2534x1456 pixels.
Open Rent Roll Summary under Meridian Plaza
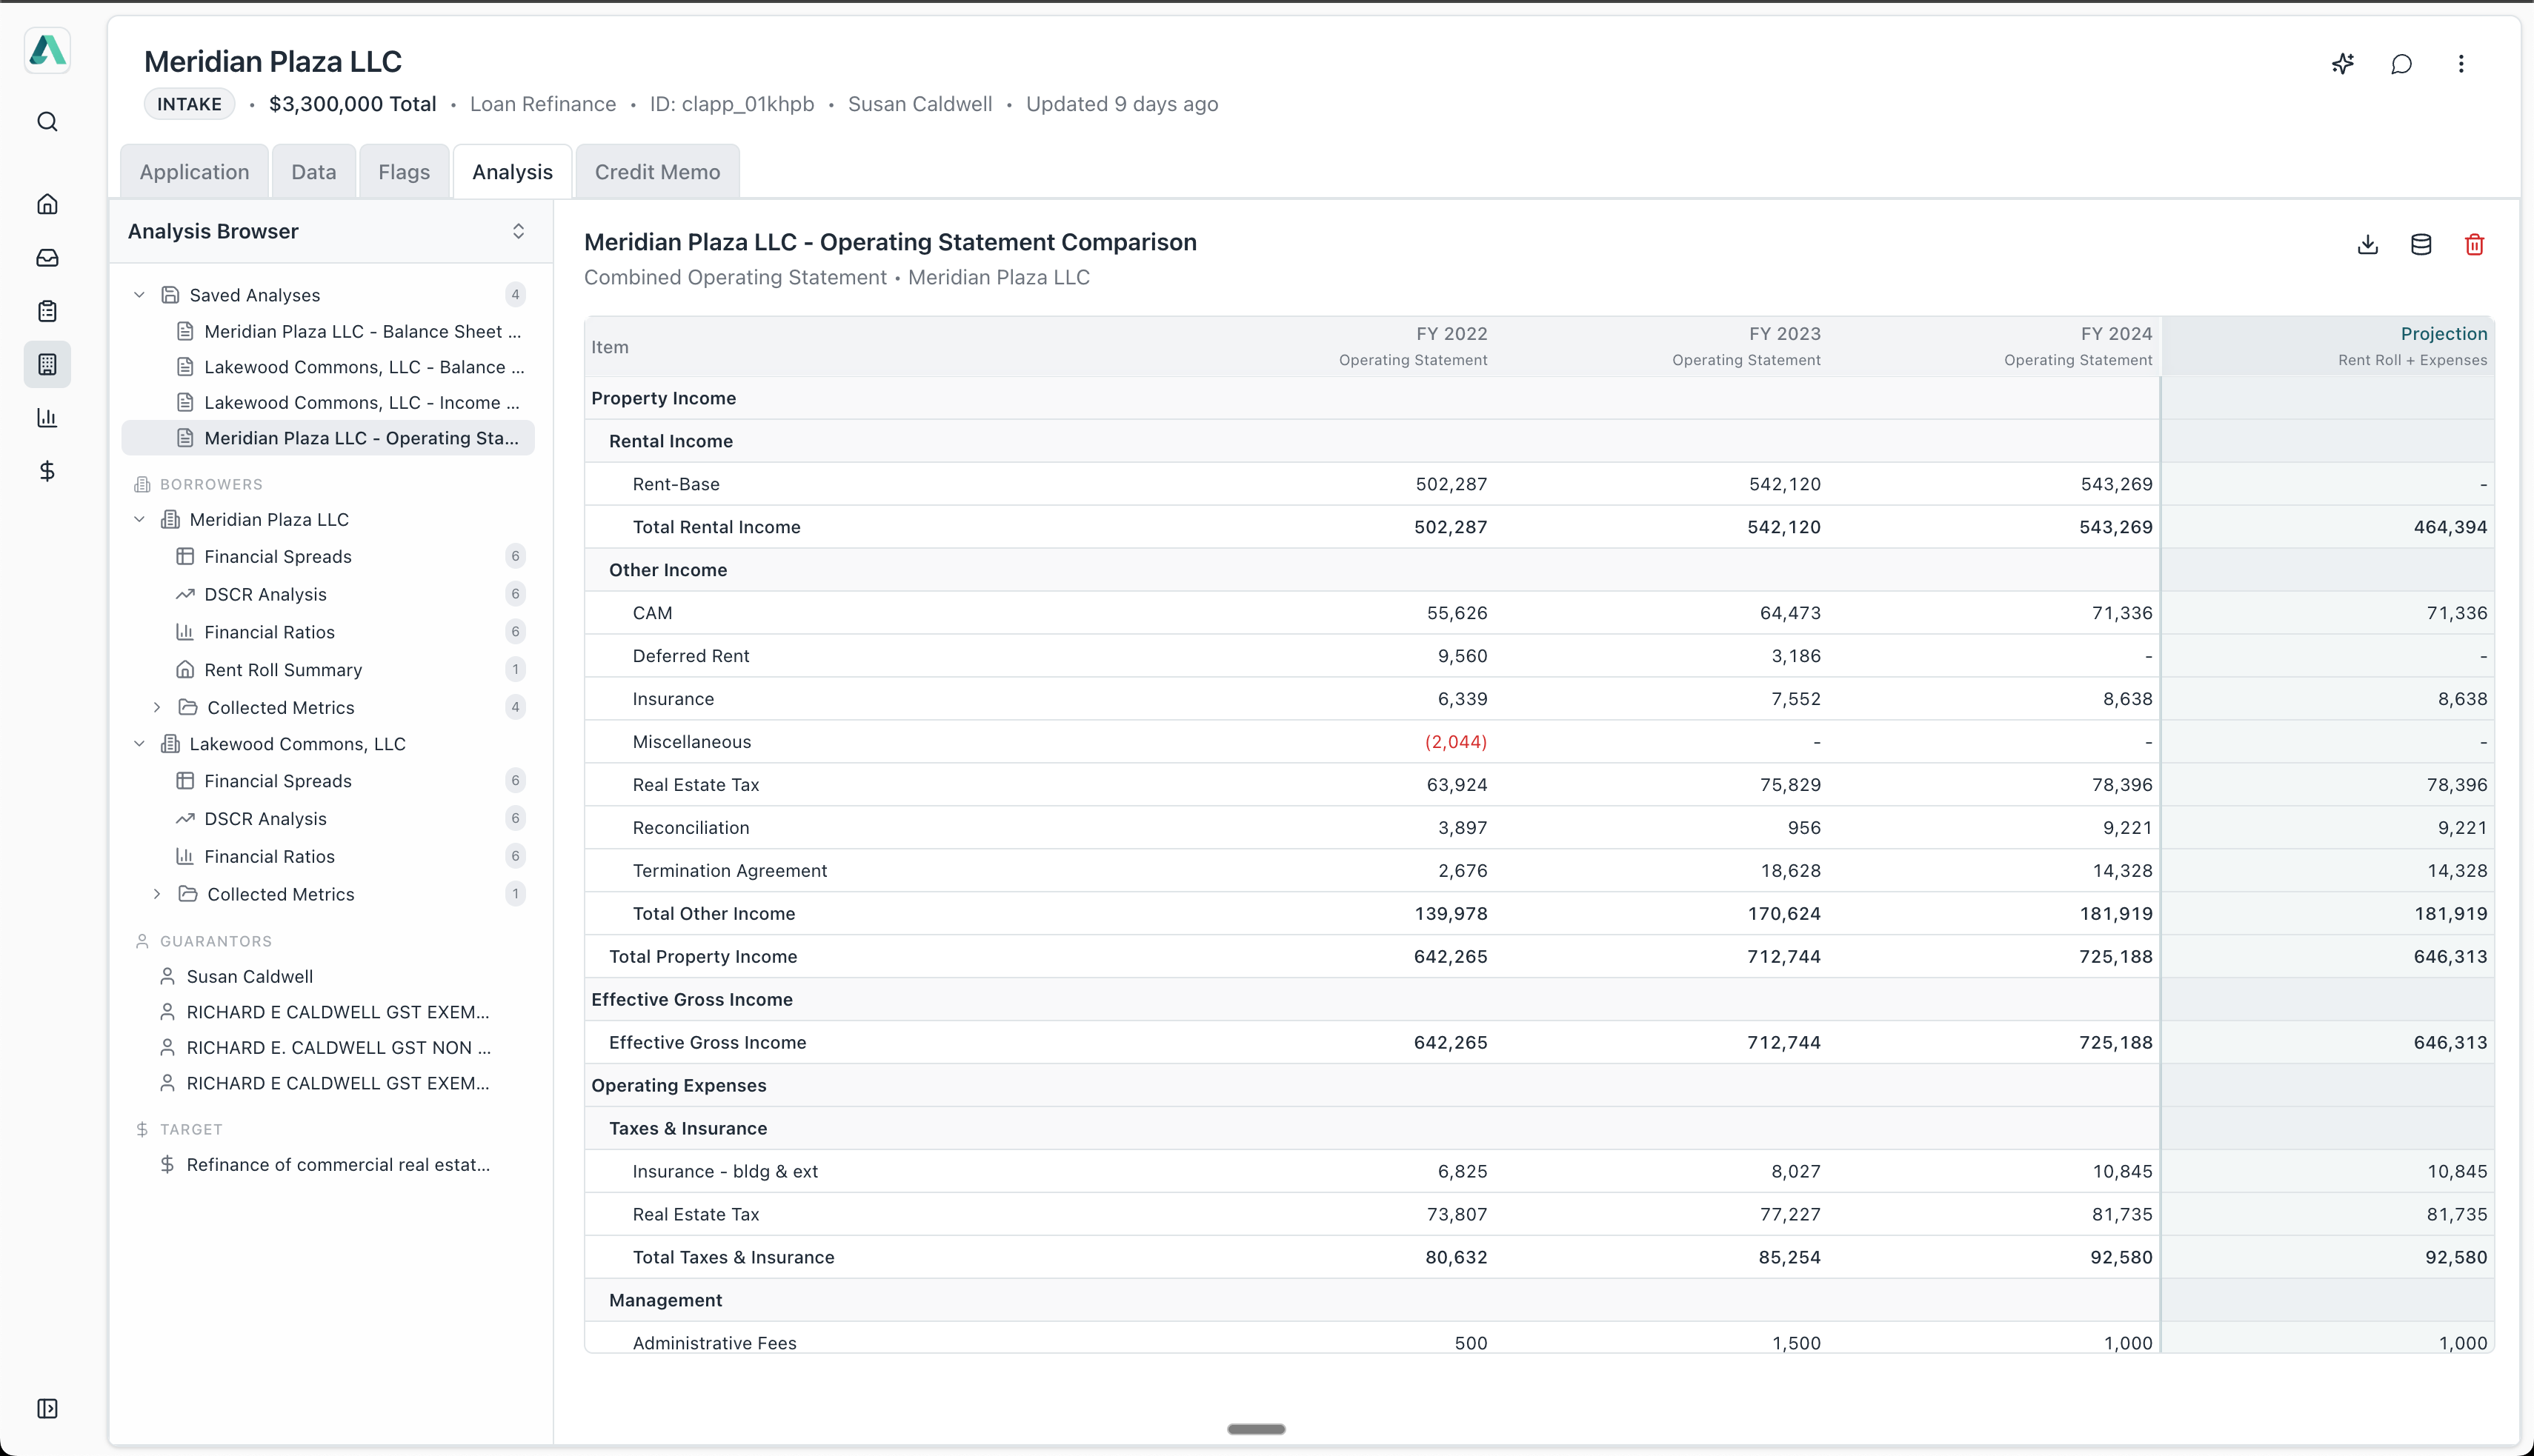click(283, 670)
